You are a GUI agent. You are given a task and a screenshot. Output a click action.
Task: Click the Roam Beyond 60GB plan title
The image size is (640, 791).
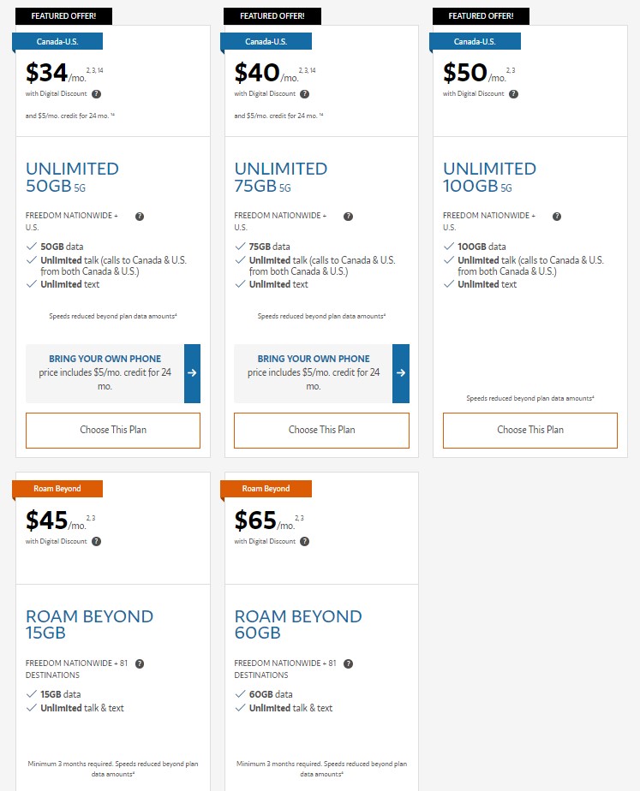pos(298,624)
